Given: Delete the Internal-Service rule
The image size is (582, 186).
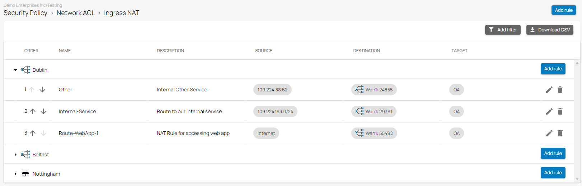Looking at the screenshot, I should 560,111.
